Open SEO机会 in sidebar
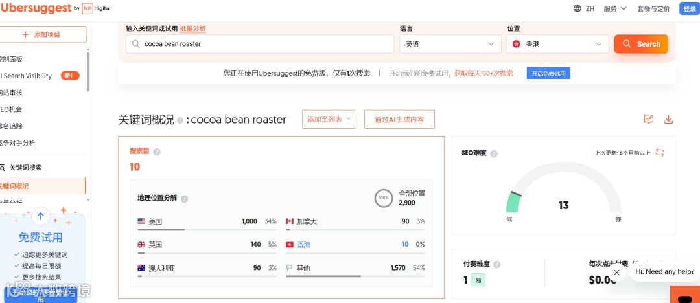 point(11,109)
